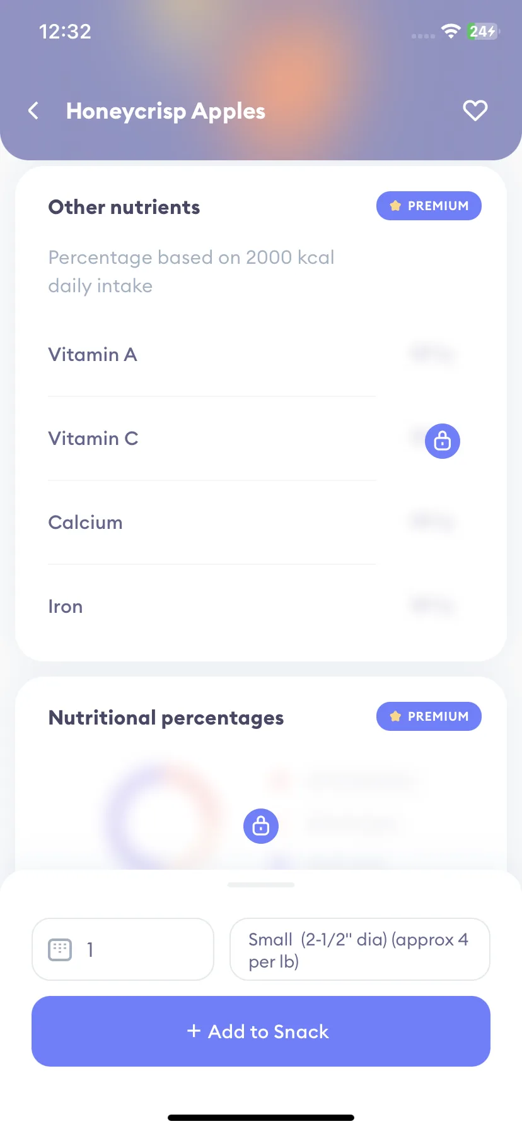Tap the back arrow icon
This screenshot has height=1131, width=522.
[x=33, y=111]
